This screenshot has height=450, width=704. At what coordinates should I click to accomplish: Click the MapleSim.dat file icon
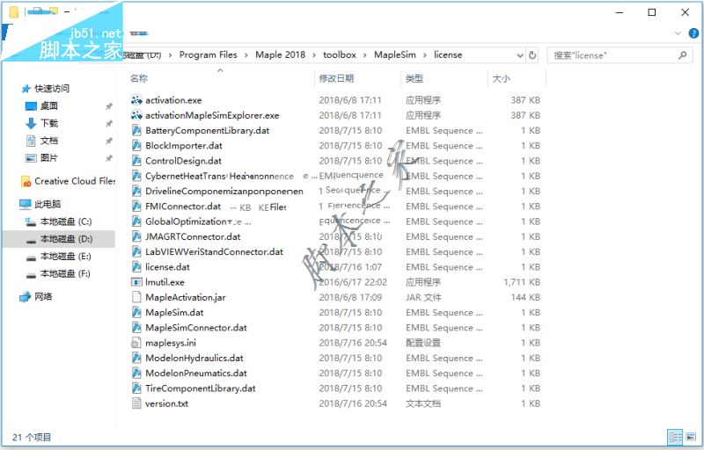tap(136, 312)
